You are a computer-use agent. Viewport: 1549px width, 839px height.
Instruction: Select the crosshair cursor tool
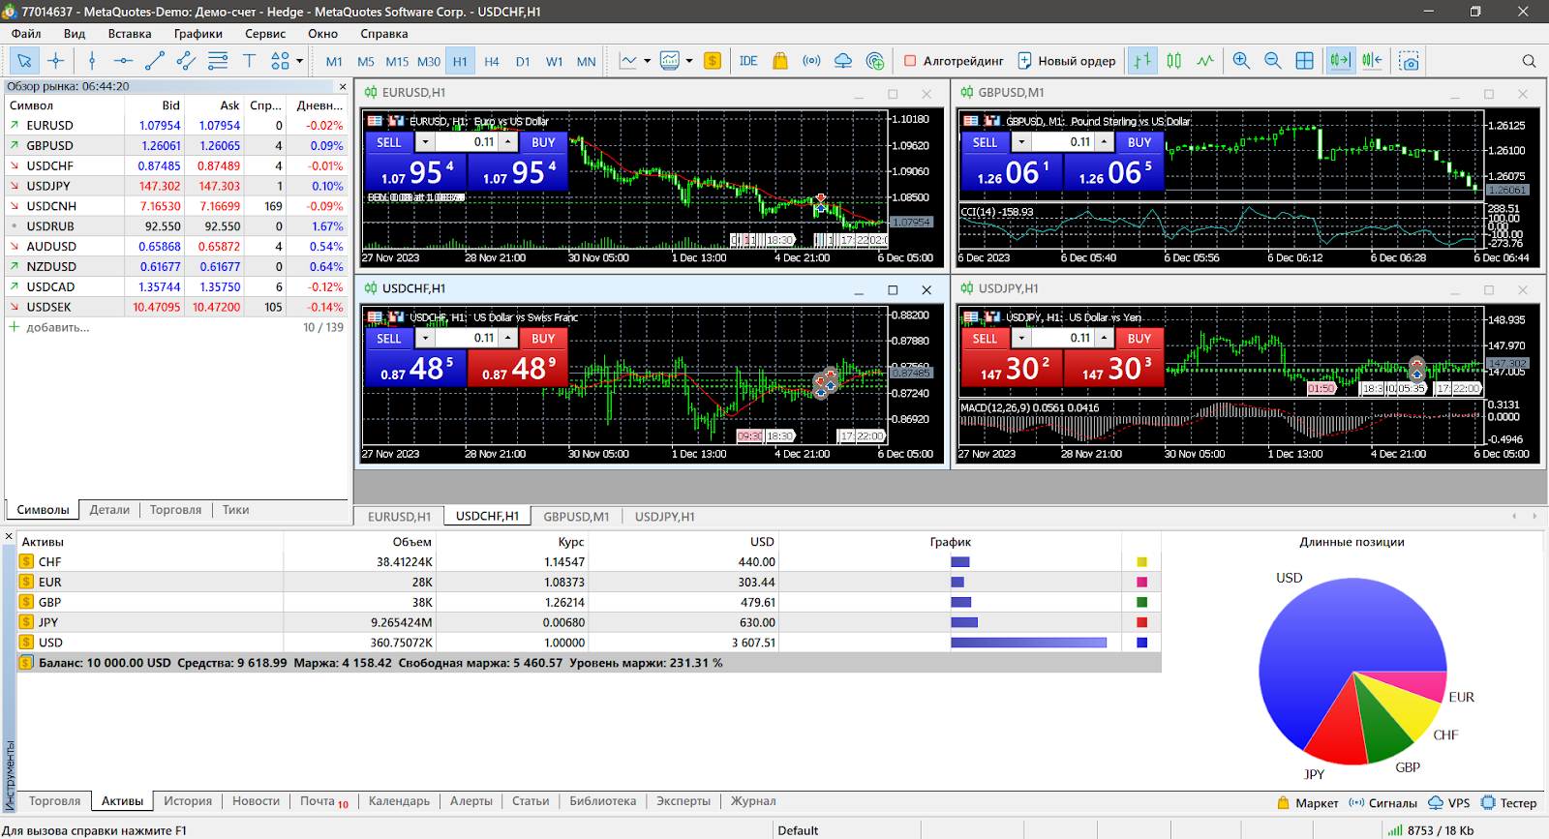coord(56,61)
